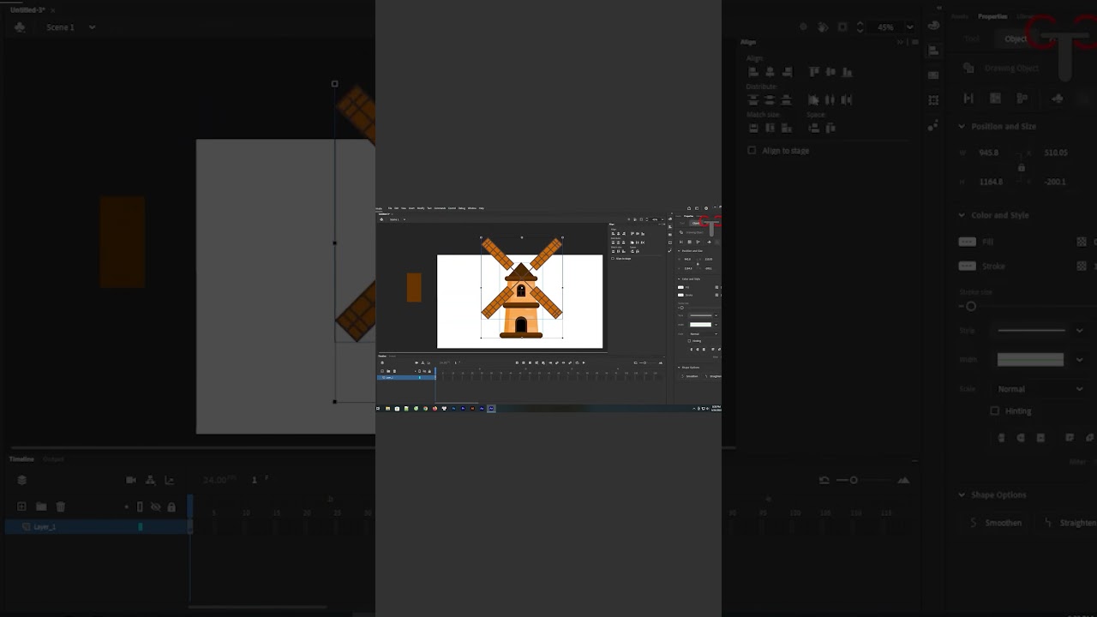Click the X field showing 510.05
This screenshot has width=1097, height=617.
[1056, 153]
